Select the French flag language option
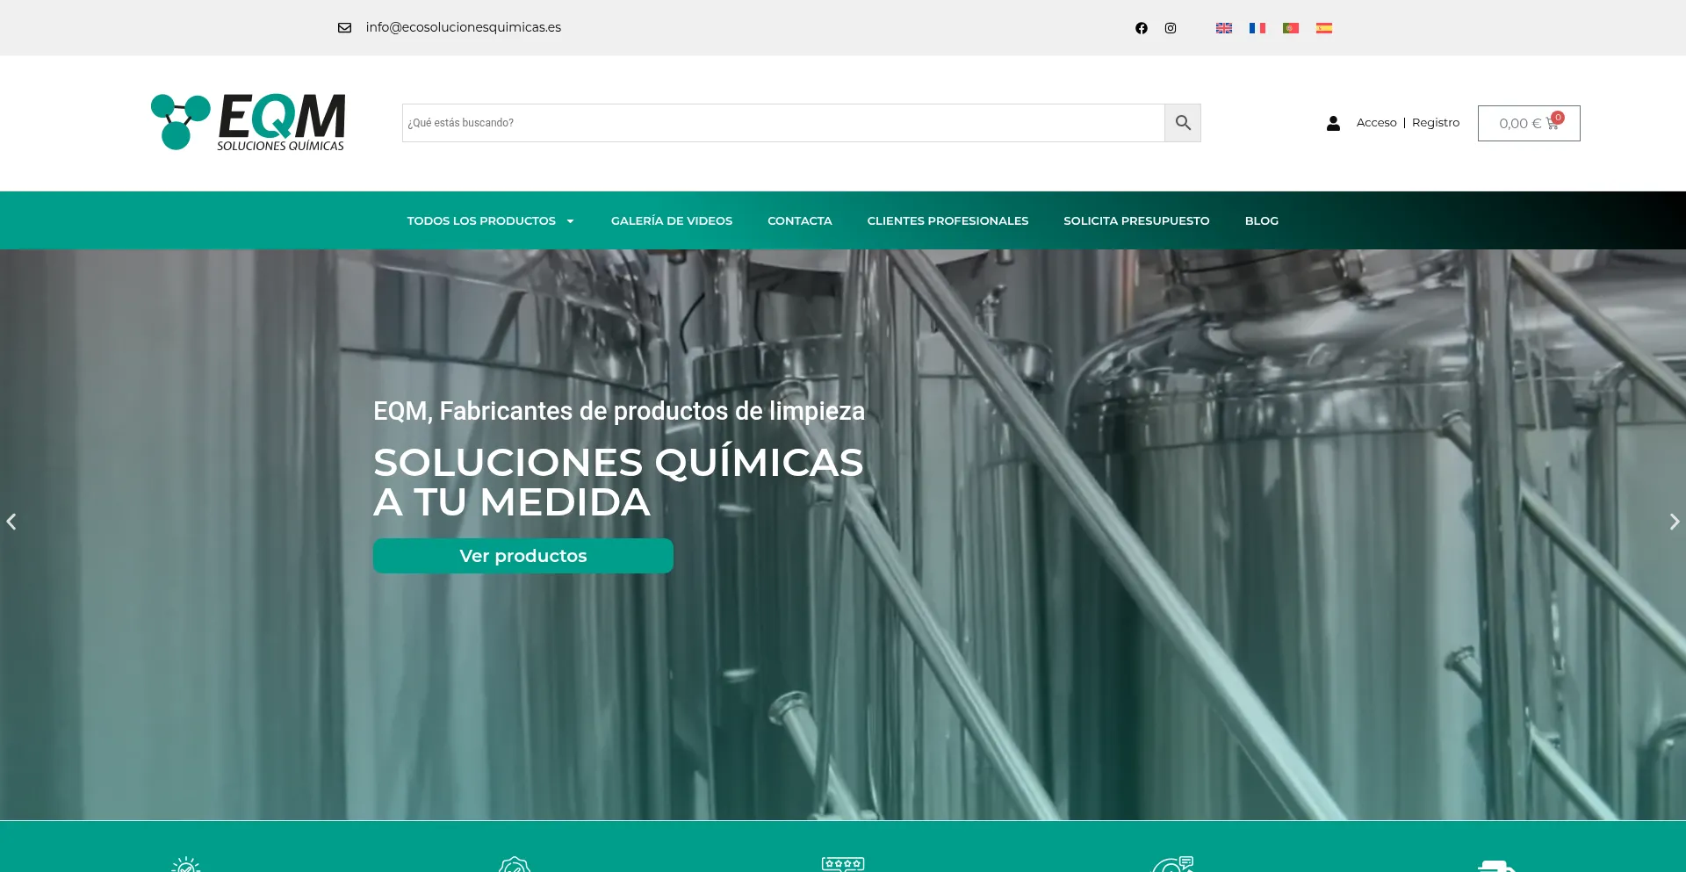Image resolution: width=1686 pixels, height=872 pixels. pyautogui.click(x=1257, y=28)
